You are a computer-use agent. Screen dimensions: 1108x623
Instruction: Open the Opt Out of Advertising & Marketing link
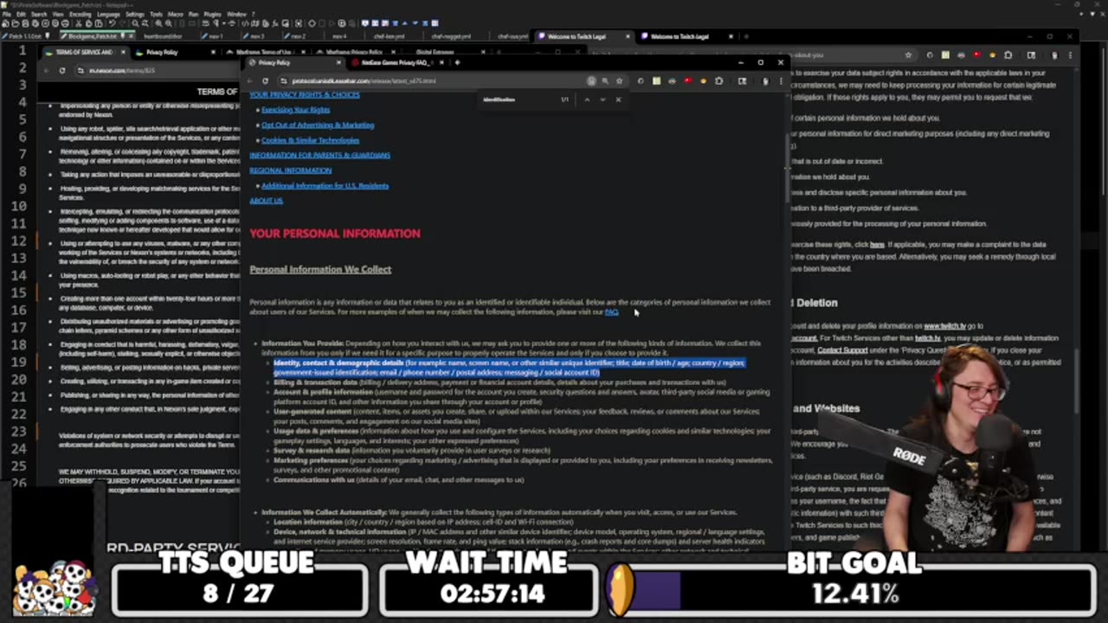[x=318, y=125]
